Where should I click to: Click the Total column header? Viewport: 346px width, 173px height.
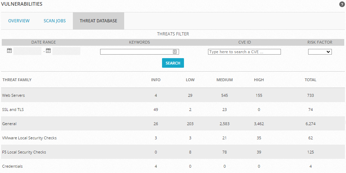311,80
